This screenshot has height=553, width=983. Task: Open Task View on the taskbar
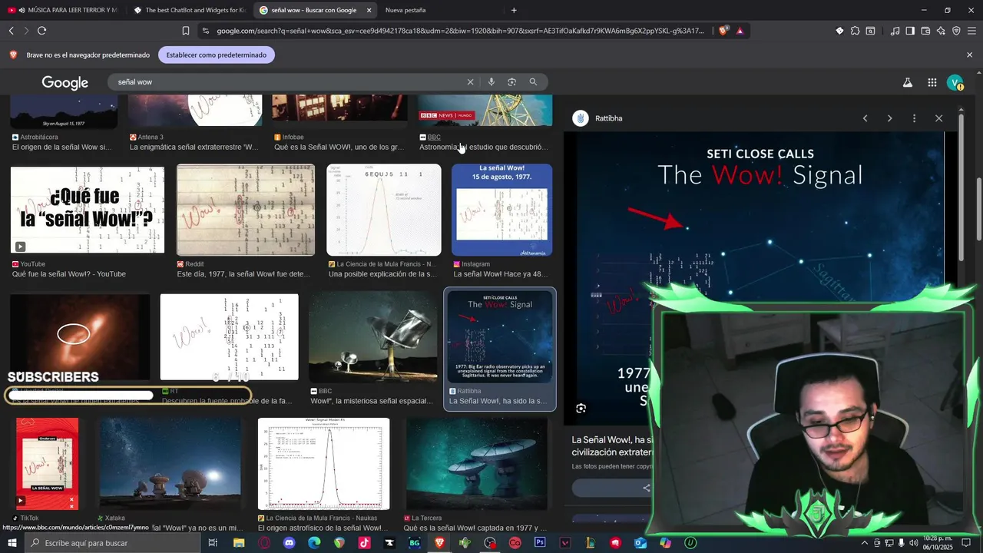point(213,543)
